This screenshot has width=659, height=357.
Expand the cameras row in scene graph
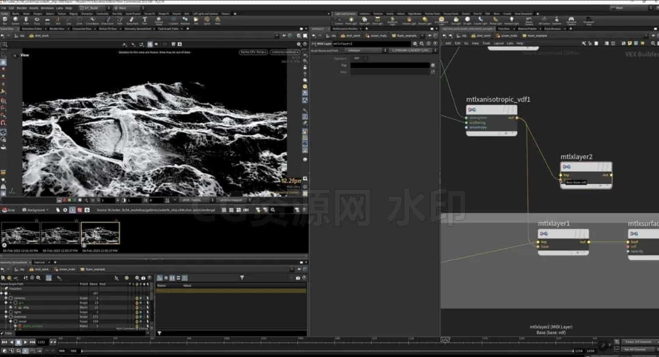click(6, 298)
